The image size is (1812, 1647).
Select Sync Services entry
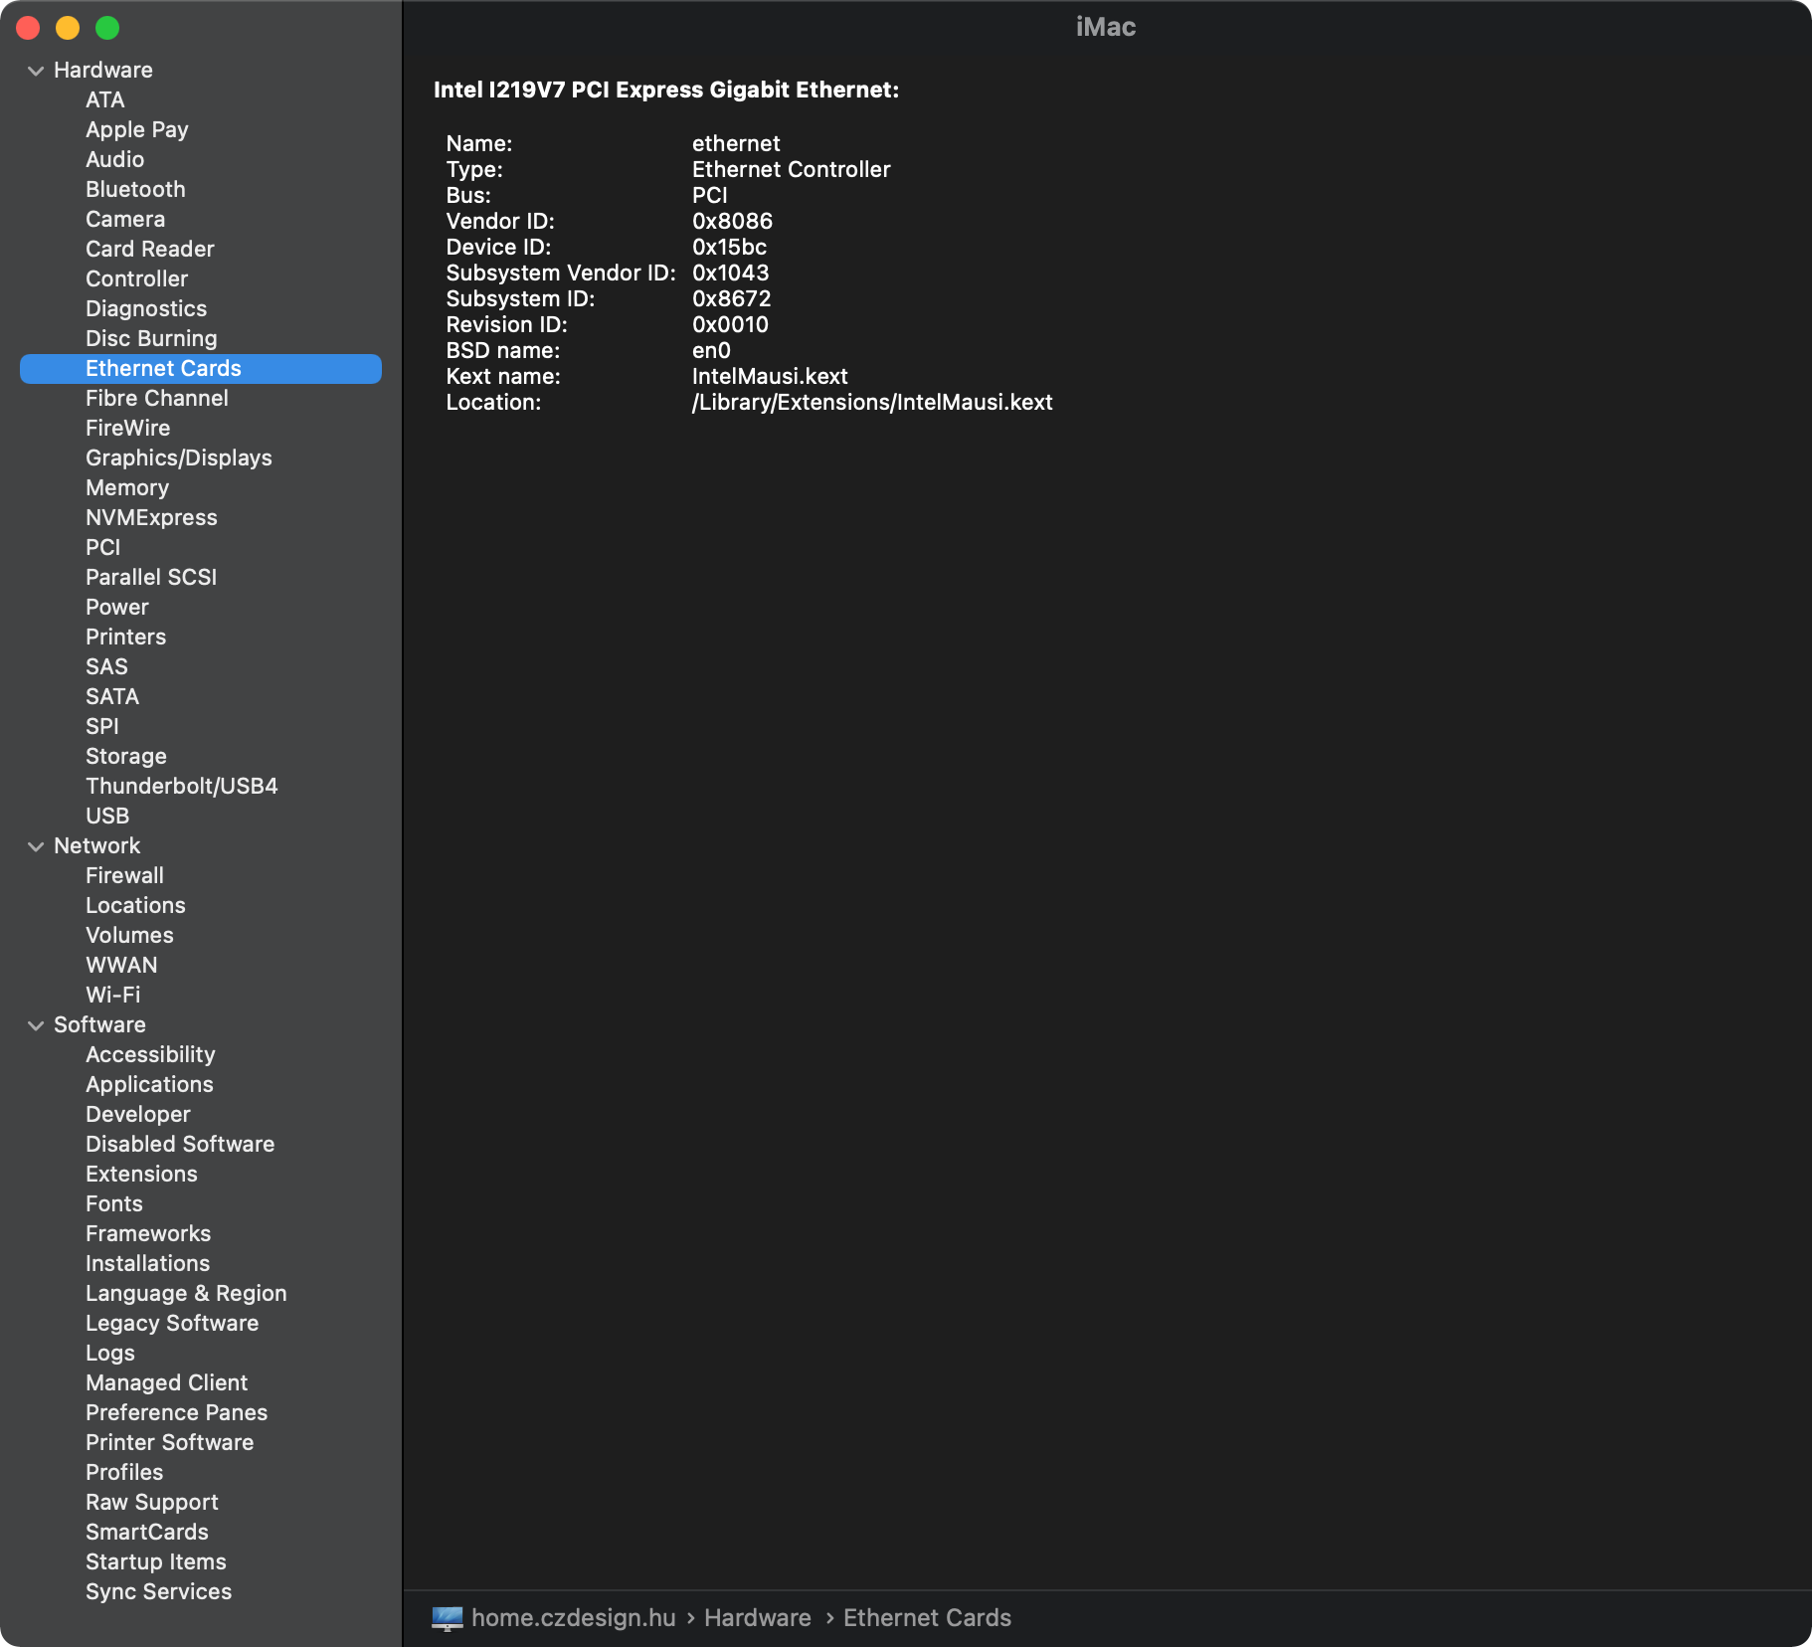[159, 1591]
